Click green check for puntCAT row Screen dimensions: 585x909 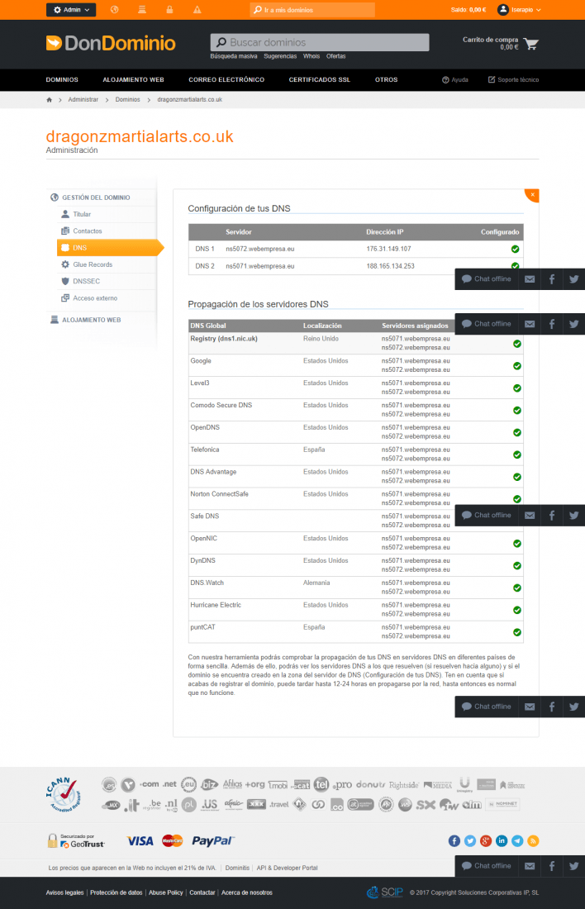517,632
